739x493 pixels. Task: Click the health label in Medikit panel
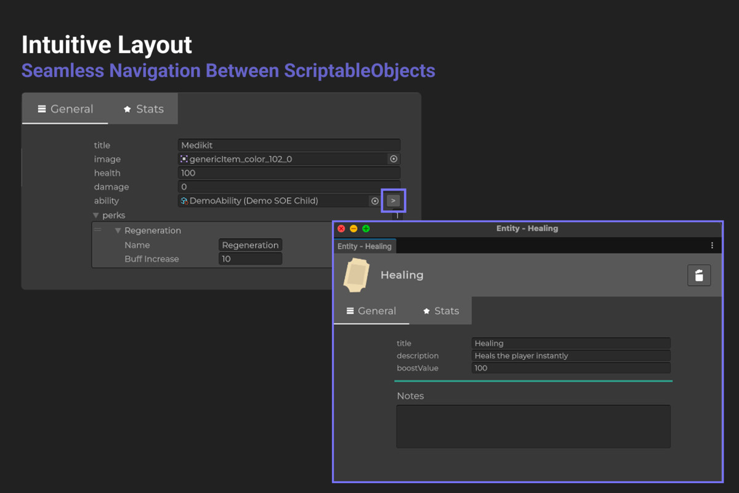click(107, 173)
